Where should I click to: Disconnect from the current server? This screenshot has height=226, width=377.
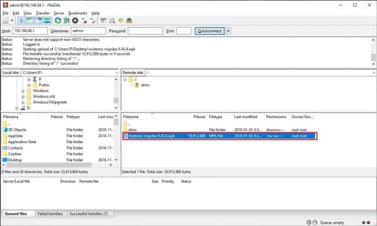click(x=84, y=21)
